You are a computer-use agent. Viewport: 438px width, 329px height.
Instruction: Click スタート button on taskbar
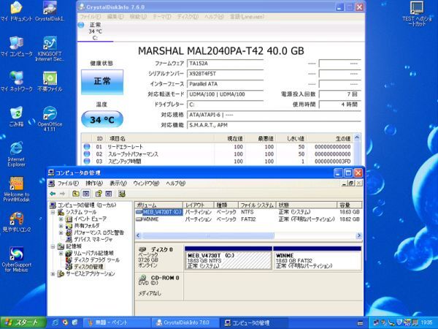click(x=23, y=322)
